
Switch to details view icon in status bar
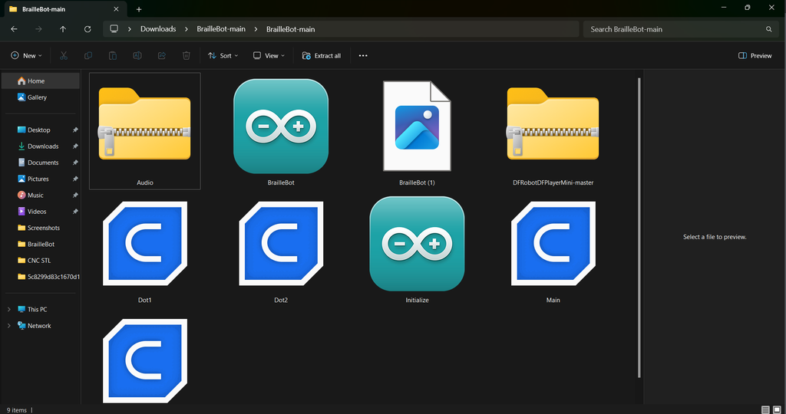click(x=765, y=410)
